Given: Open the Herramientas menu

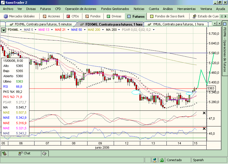Looking at the screenshot, I should 186,9.
